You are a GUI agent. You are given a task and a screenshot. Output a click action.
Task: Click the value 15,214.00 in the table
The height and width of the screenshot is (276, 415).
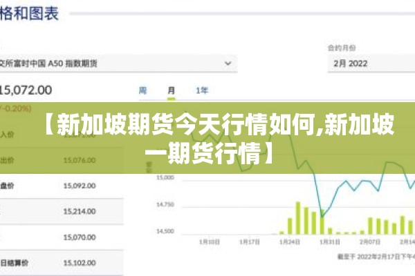[80, 212]
